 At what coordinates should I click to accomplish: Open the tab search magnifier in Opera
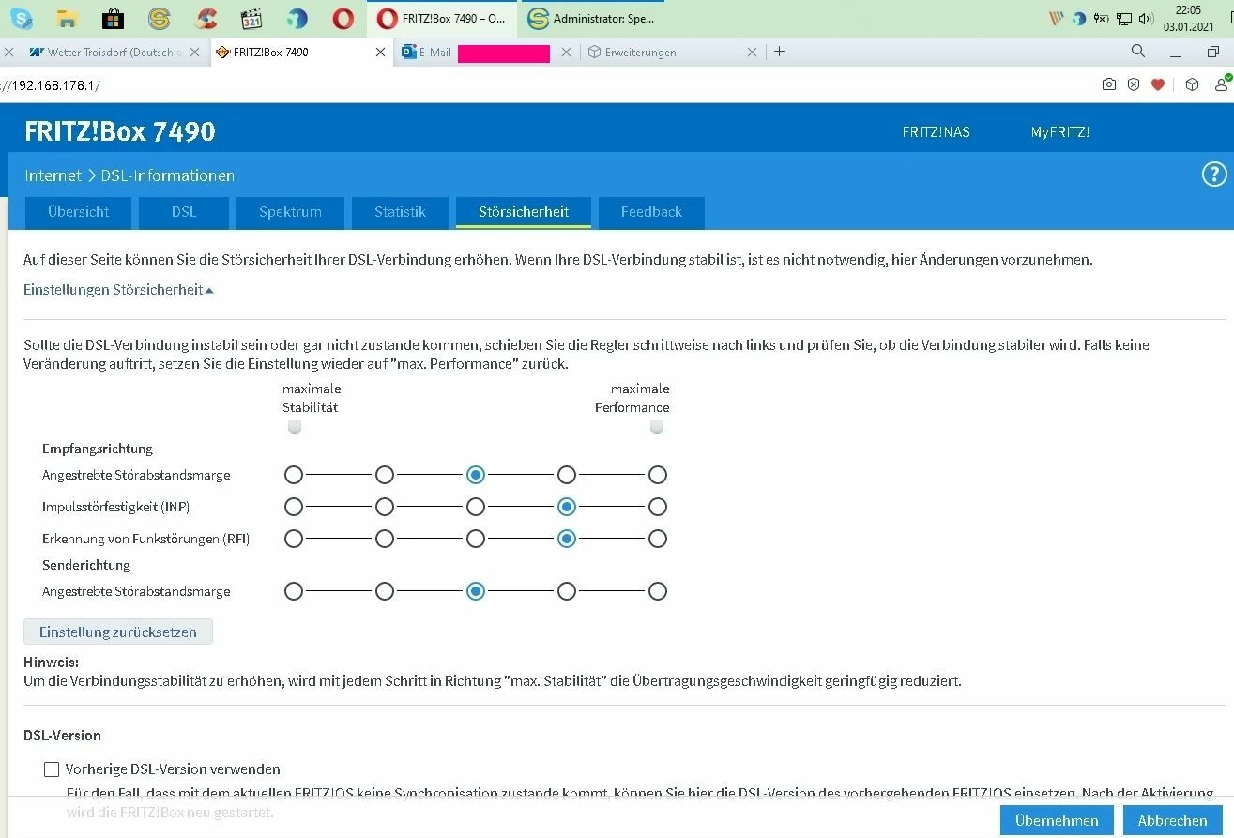1138,52
